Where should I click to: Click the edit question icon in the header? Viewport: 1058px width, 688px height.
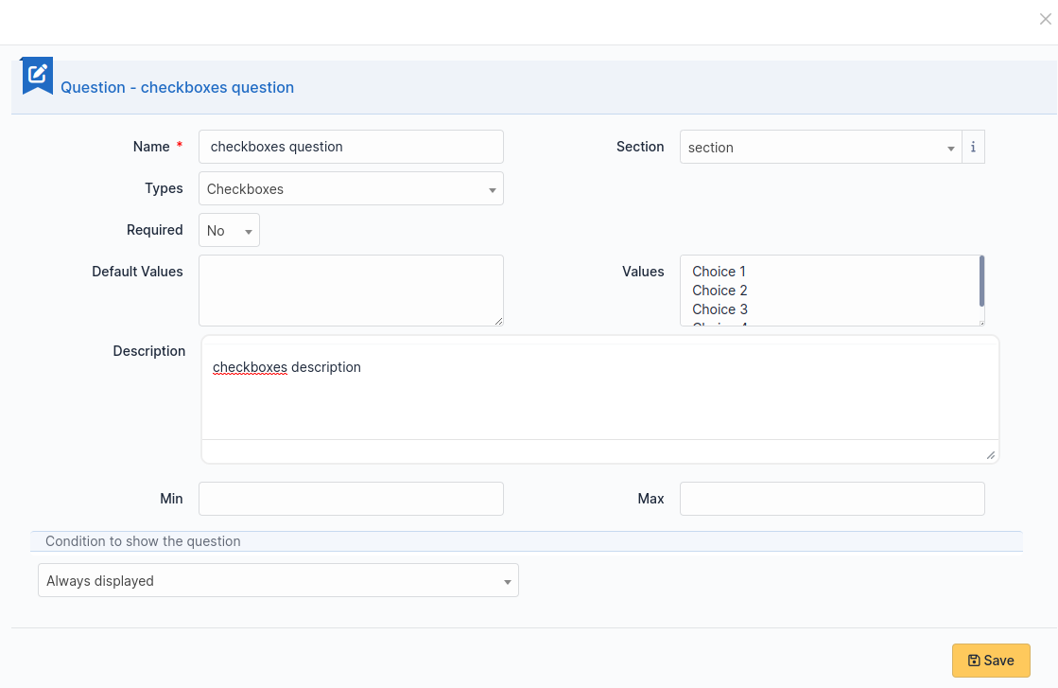tap(36, 75)
